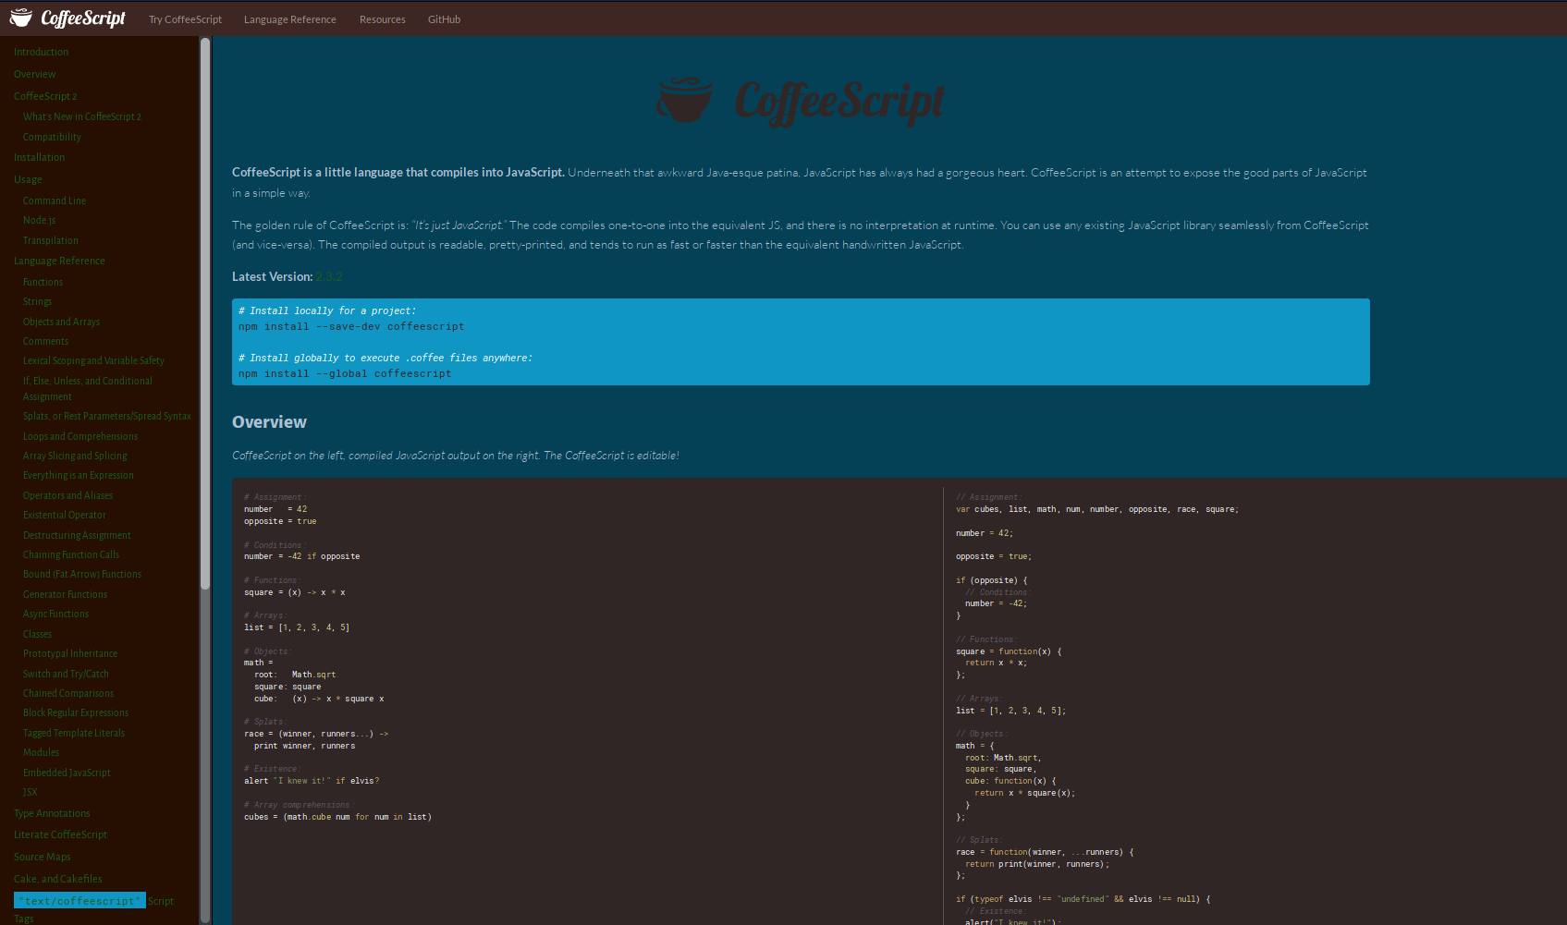Open Block Regular Expressions link
1567x925 pixels.
point(76,712)
